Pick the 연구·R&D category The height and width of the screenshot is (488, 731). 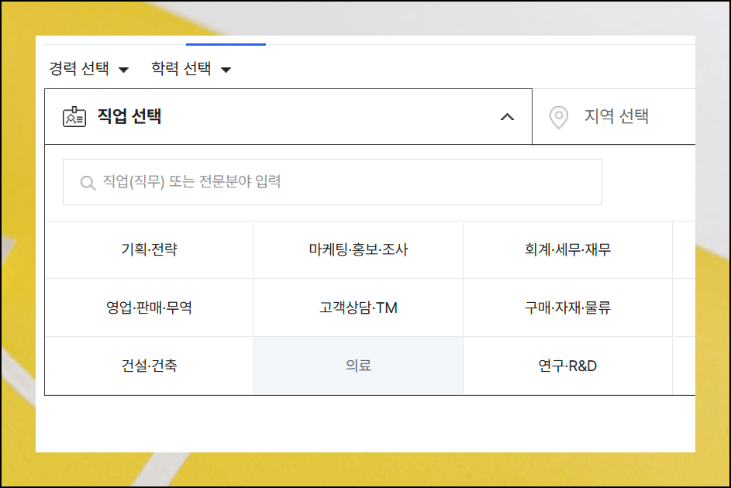(x=568, y=366)
